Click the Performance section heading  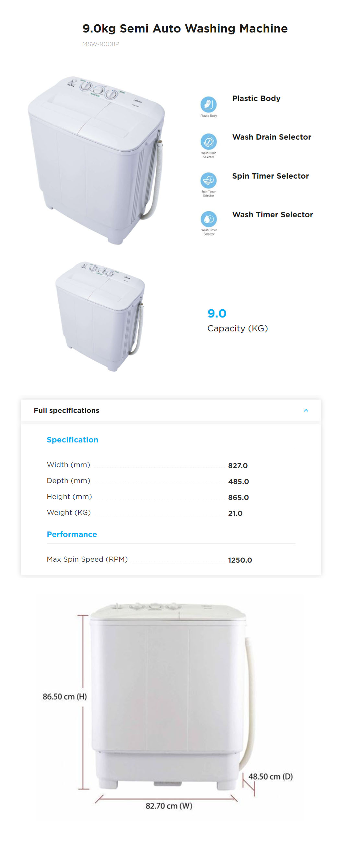[72, 534]
